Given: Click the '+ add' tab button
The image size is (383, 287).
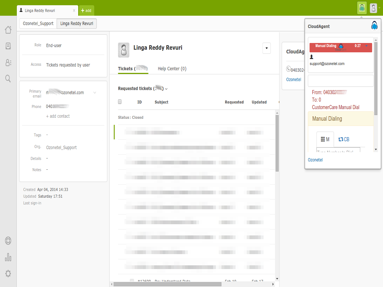Looking at the screenshot, I should click(x=86, y=10).
